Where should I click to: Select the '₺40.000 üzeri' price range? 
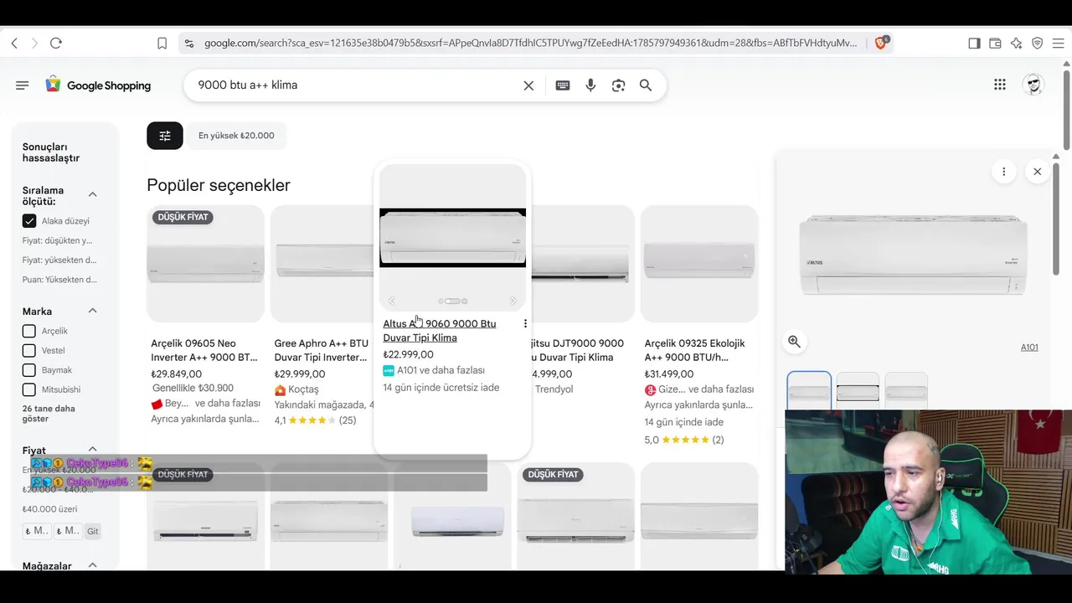tap(50, 509)
